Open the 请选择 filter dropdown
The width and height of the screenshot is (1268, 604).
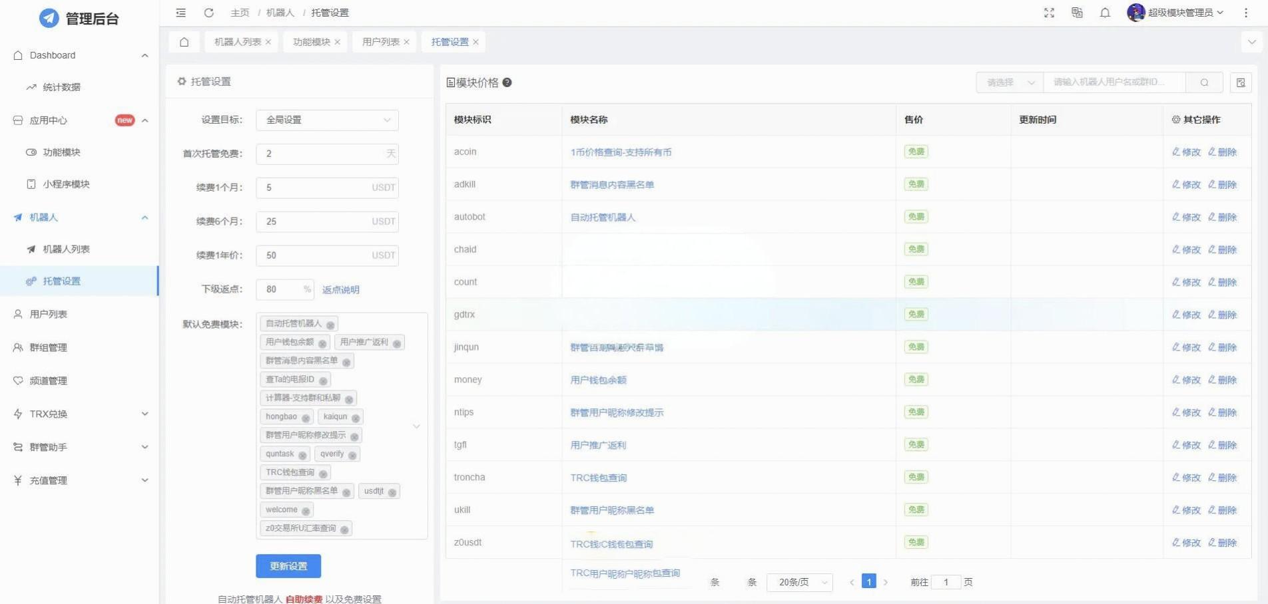[1010, 82]
